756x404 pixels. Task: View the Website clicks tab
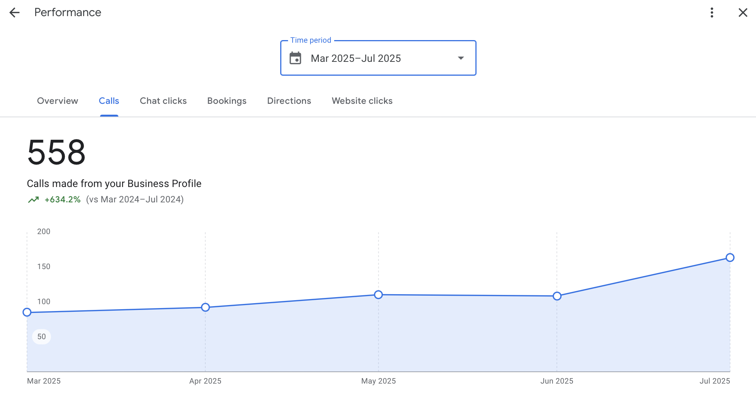coord(362,101)
